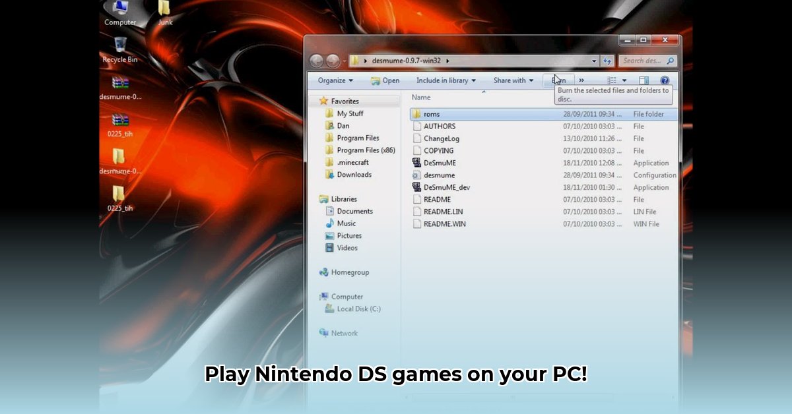Click the Refresh icon next to the address bar

(607, 60)
